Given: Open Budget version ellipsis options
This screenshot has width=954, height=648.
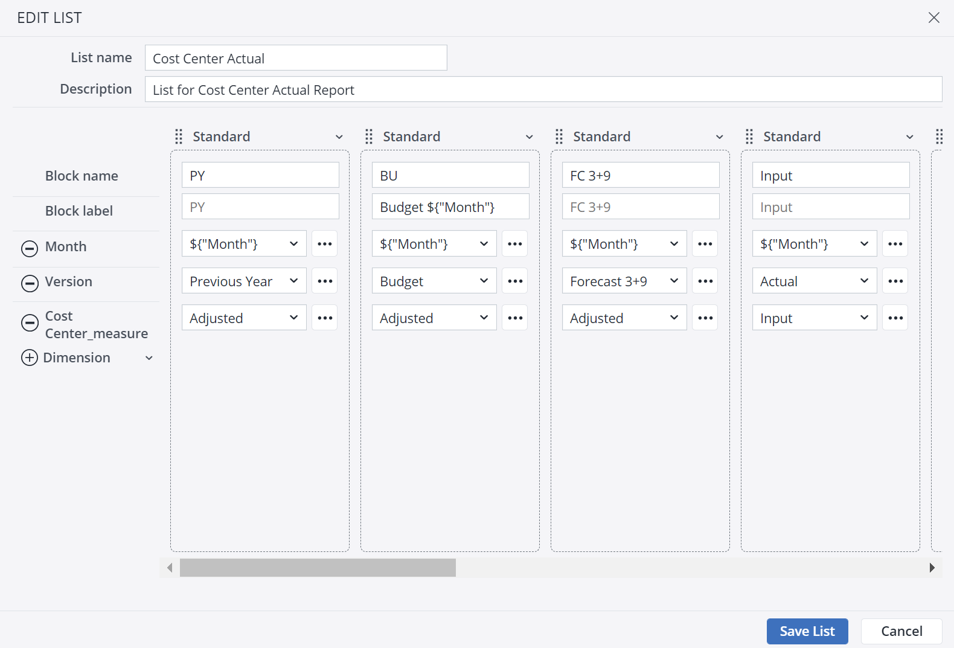Looking at the screenshot, I should click(515, 281).
